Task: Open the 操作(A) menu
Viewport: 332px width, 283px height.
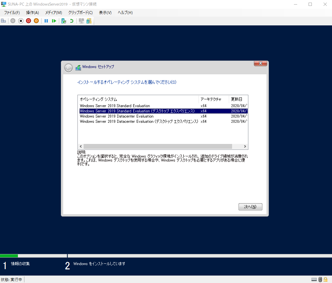Action: [x=33, y=13]
